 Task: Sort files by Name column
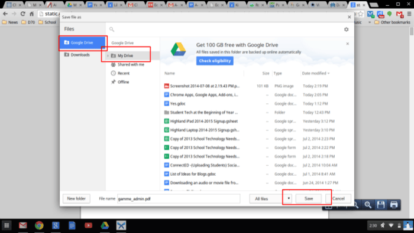[x=170, y=73]
